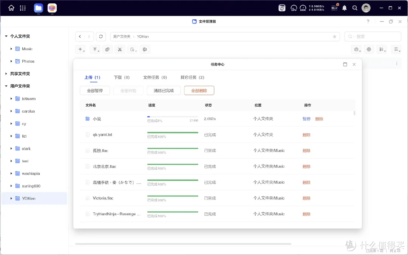408x255 pixels.
Task: Open the CPU monitor in the top bar
Action: coord(294,8)
